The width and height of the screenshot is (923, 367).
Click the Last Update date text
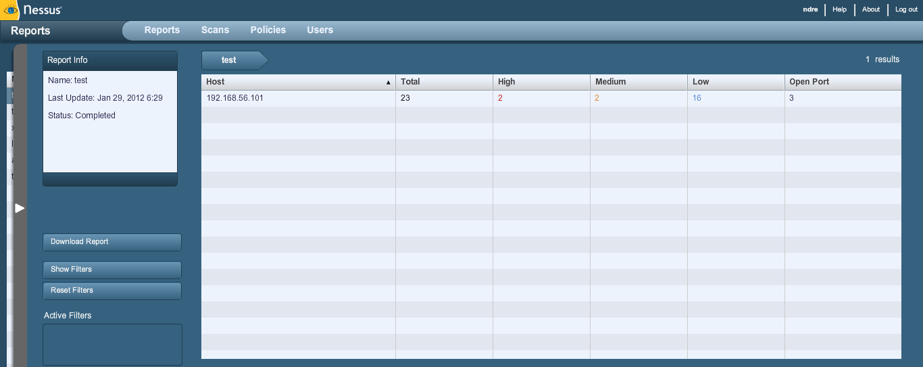(105, 98)
